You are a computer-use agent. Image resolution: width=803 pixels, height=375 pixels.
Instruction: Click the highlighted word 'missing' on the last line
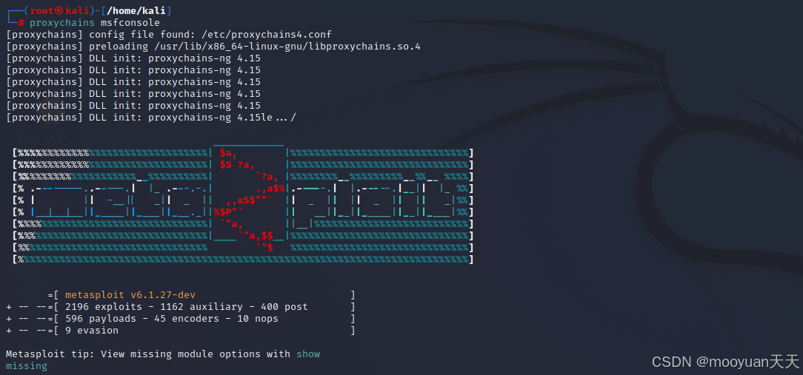[27, 366]
